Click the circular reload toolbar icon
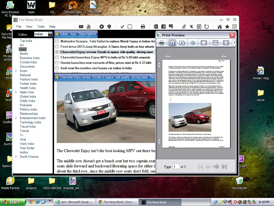The image size is (274, 206). click(x=207, y=27)
